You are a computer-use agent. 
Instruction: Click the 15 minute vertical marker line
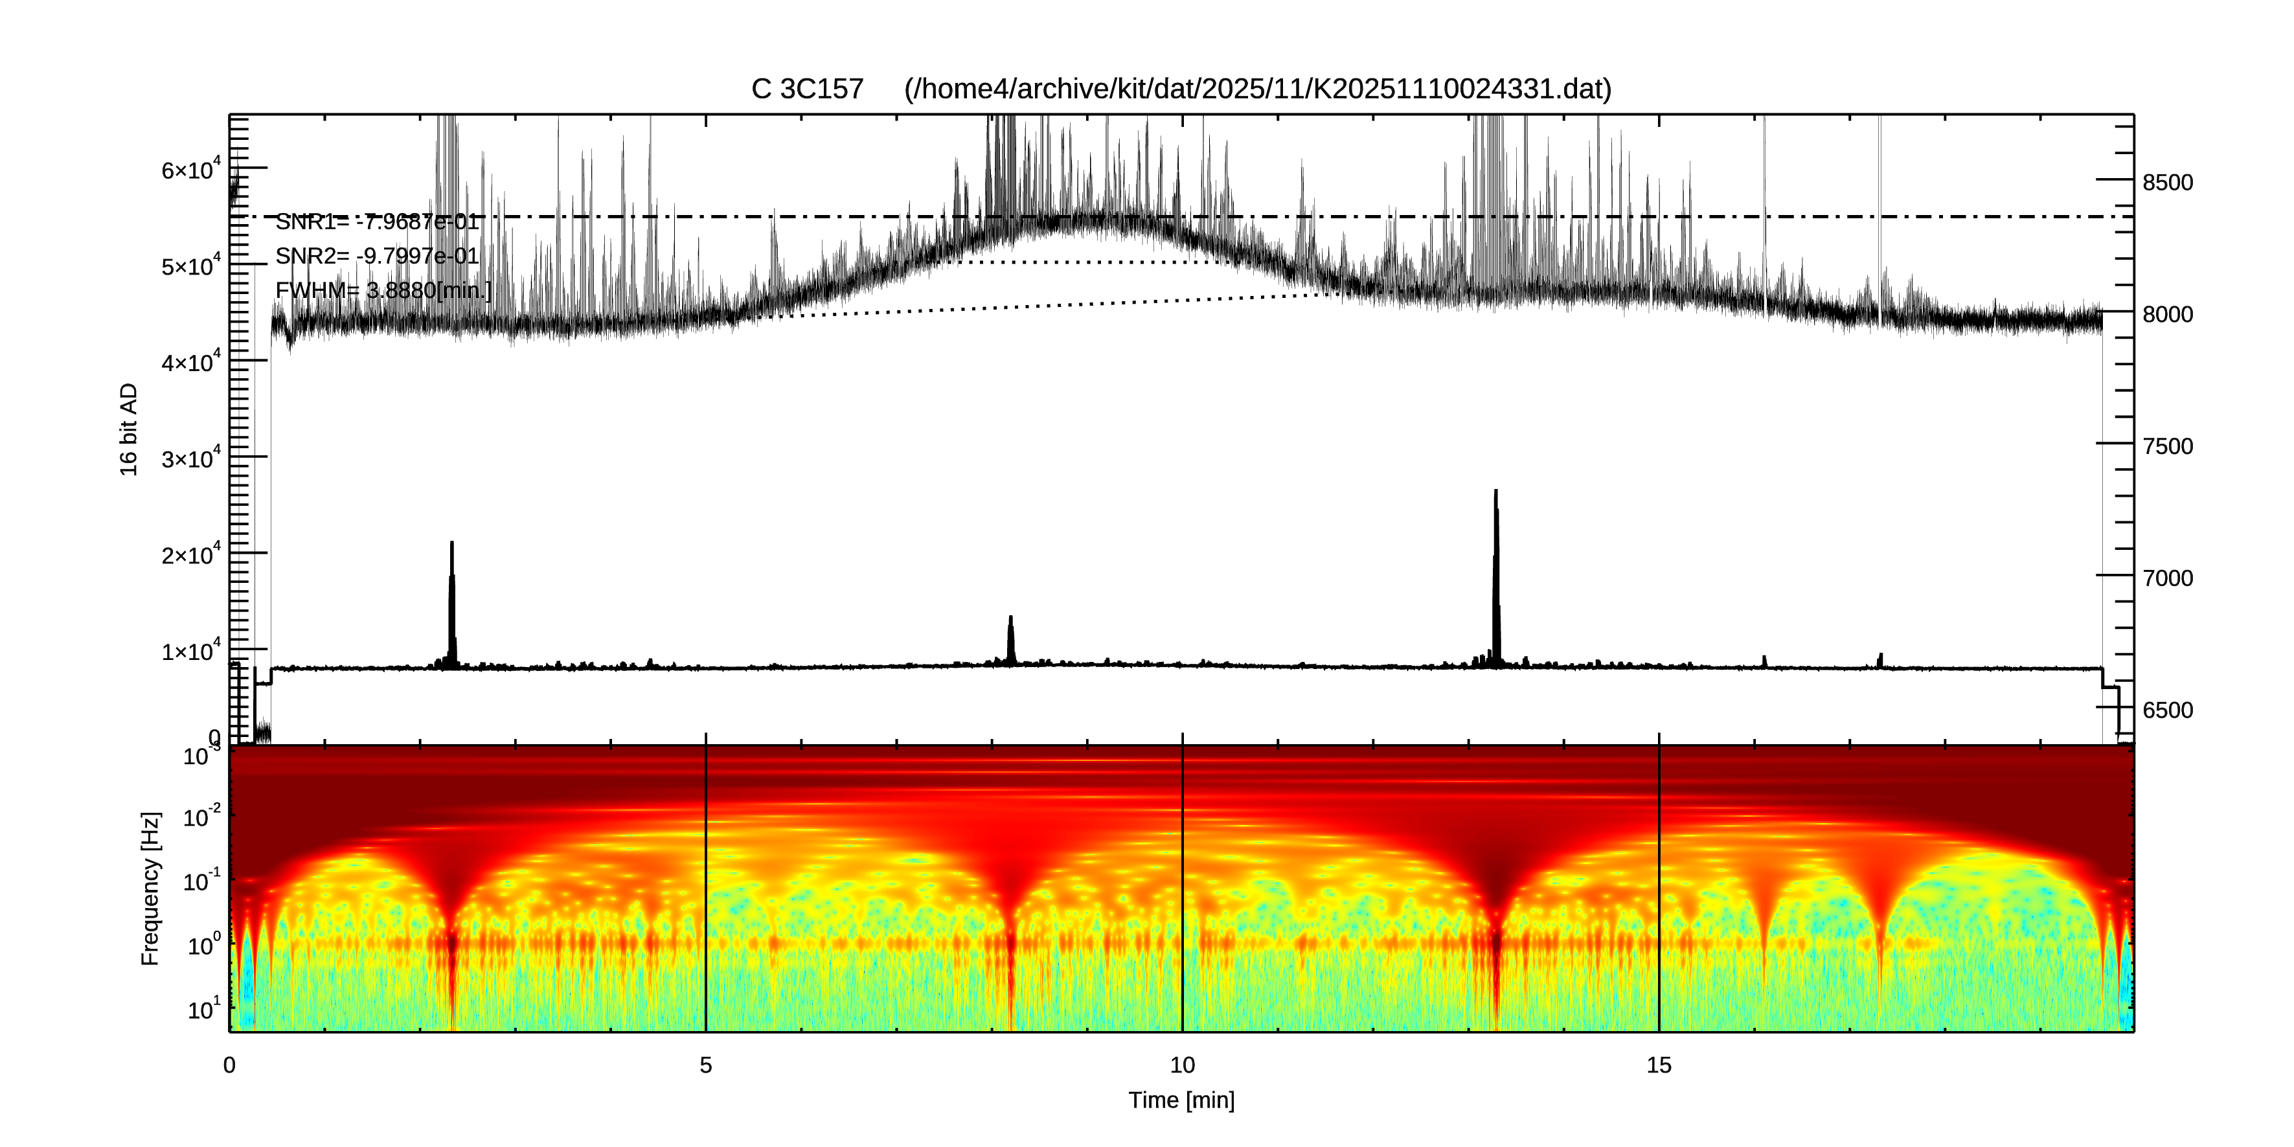(x=1659, y=891)
